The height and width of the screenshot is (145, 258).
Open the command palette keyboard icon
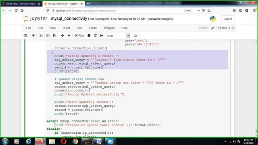pyautogui.click(x=135, y=35)
